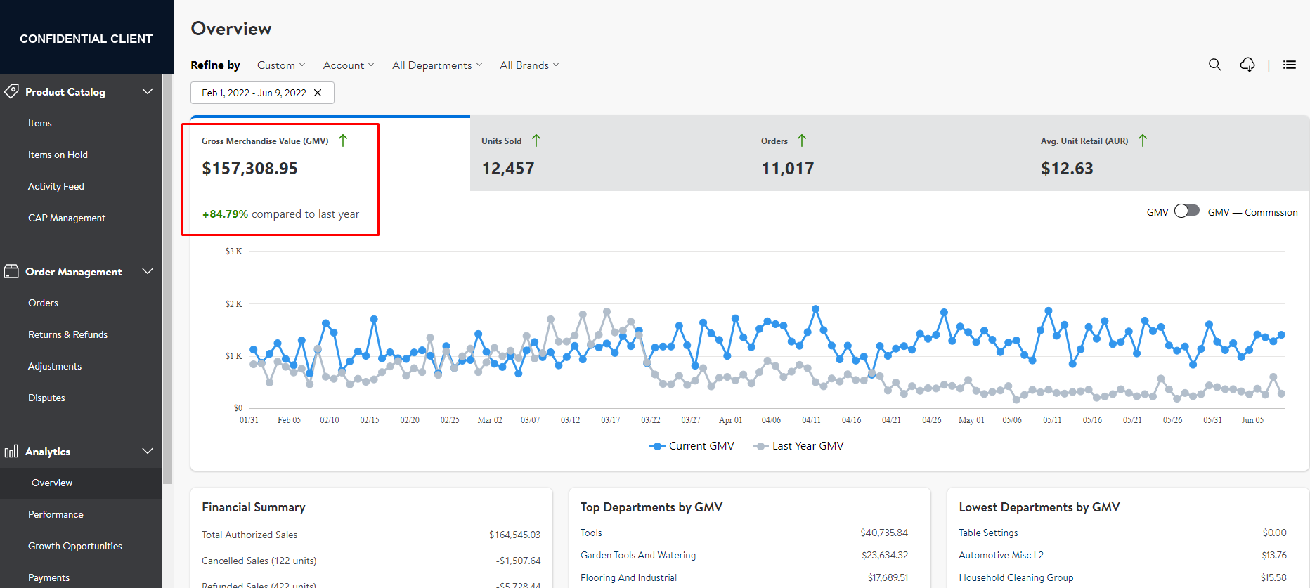Click the search magnifier icon
The width and height of the screenshot is (1310, 588).
(1214, 65)
